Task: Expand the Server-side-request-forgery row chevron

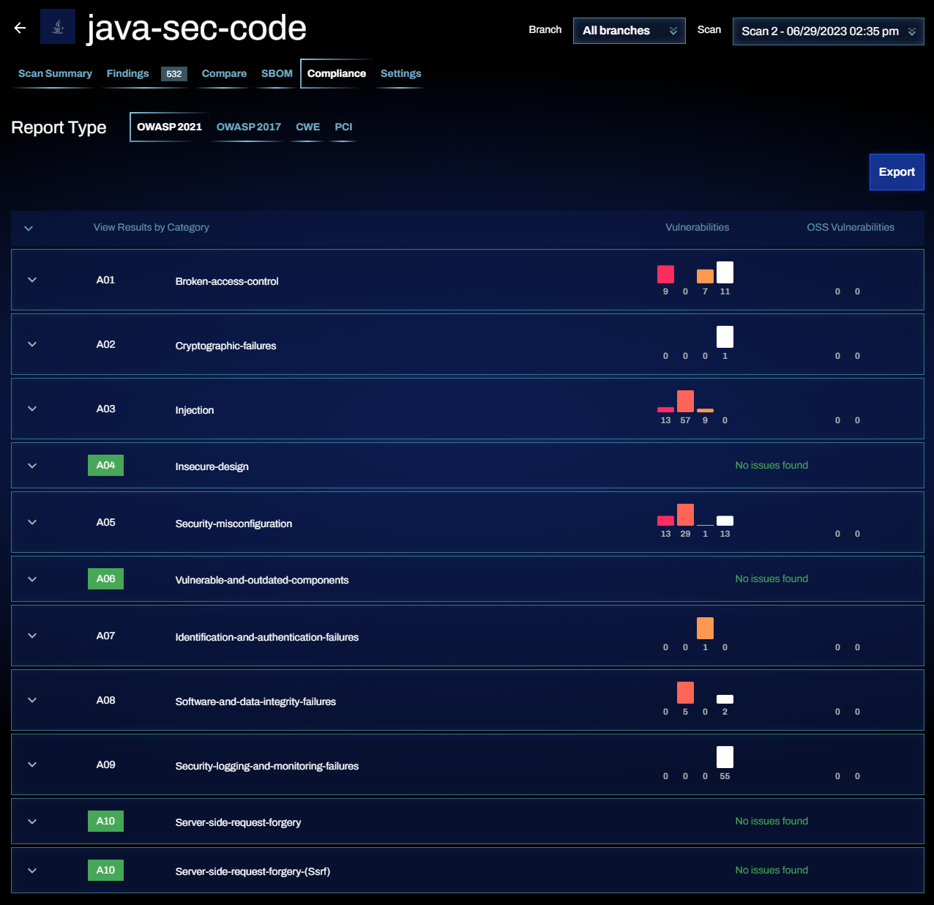Action: click(x=32, y=822)
